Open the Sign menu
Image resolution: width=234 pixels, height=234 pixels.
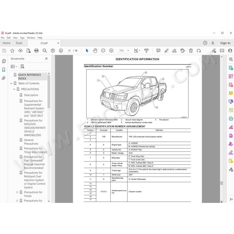pos(22,38)
